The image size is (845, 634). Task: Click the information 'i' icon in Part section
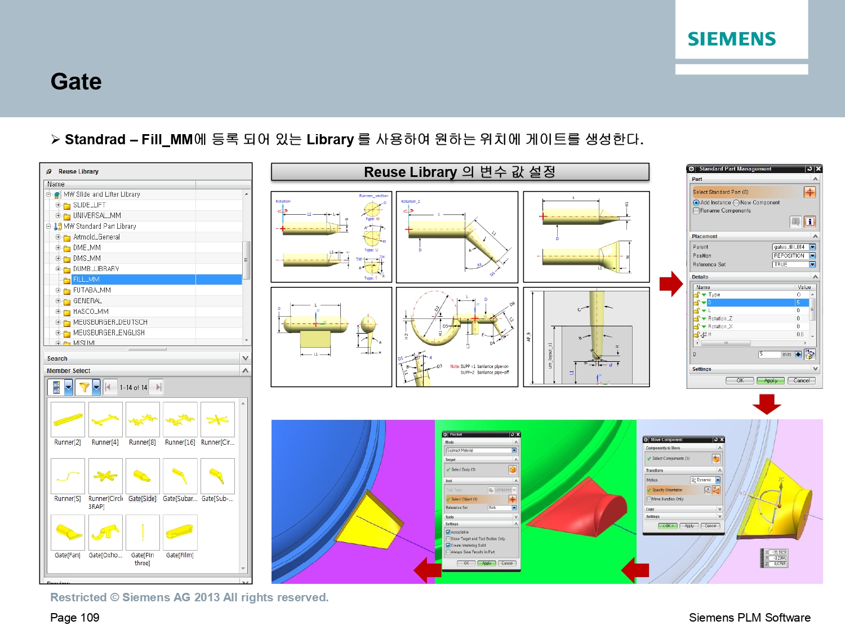click(x=810, y=221)
